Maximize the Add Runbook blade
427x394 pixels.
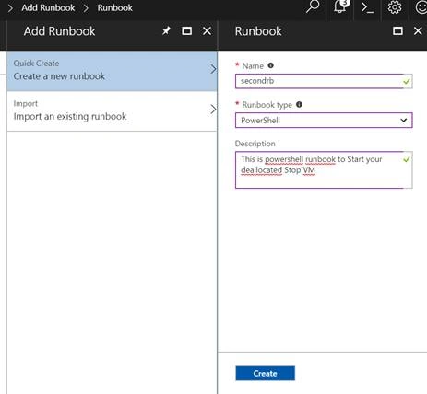186,30
